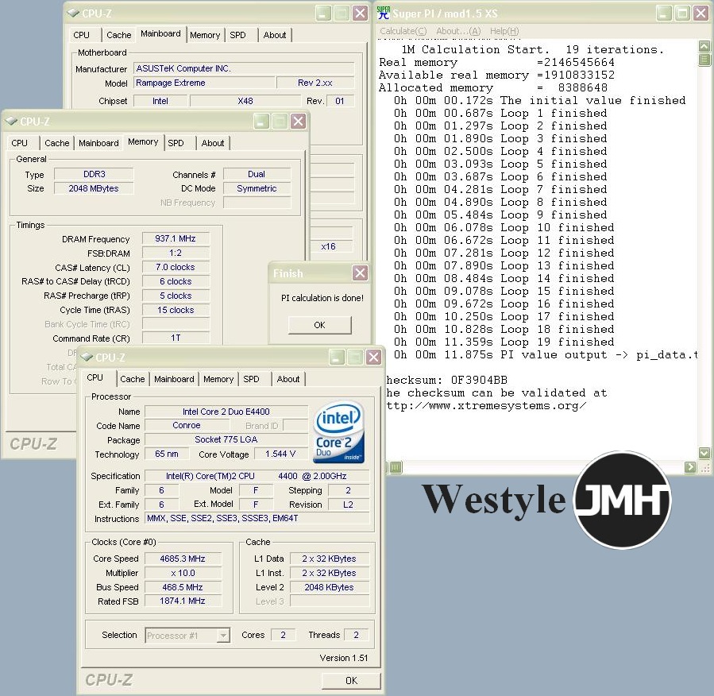Maximize the Super PI window
714x696 pixels.
[x=682, y=14]
